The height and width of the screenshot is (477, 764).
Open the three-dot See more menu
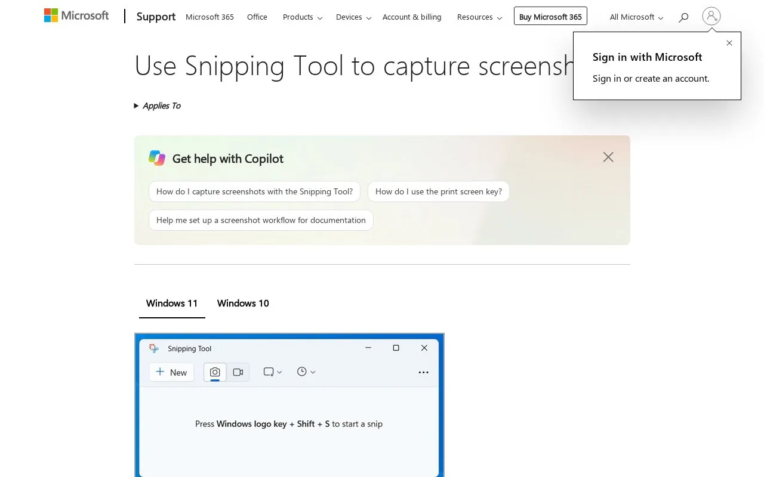pos(424,372)
